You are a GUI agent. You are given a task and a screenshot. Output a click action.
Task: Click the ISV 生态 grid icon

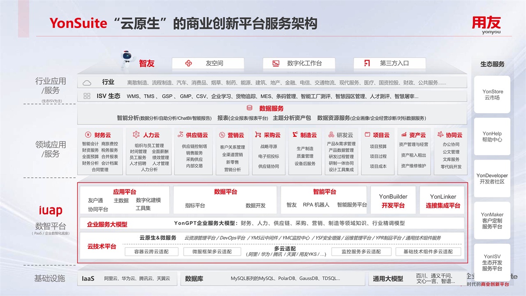tap(87, 96)
